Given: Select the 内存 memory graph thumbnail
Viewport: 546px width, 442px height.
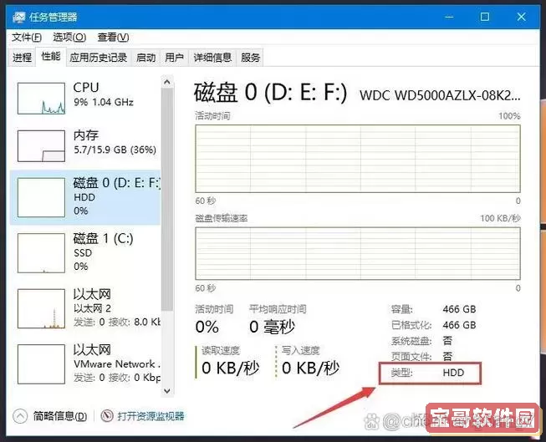Looking at the screenshot, I should pos(41,146).
